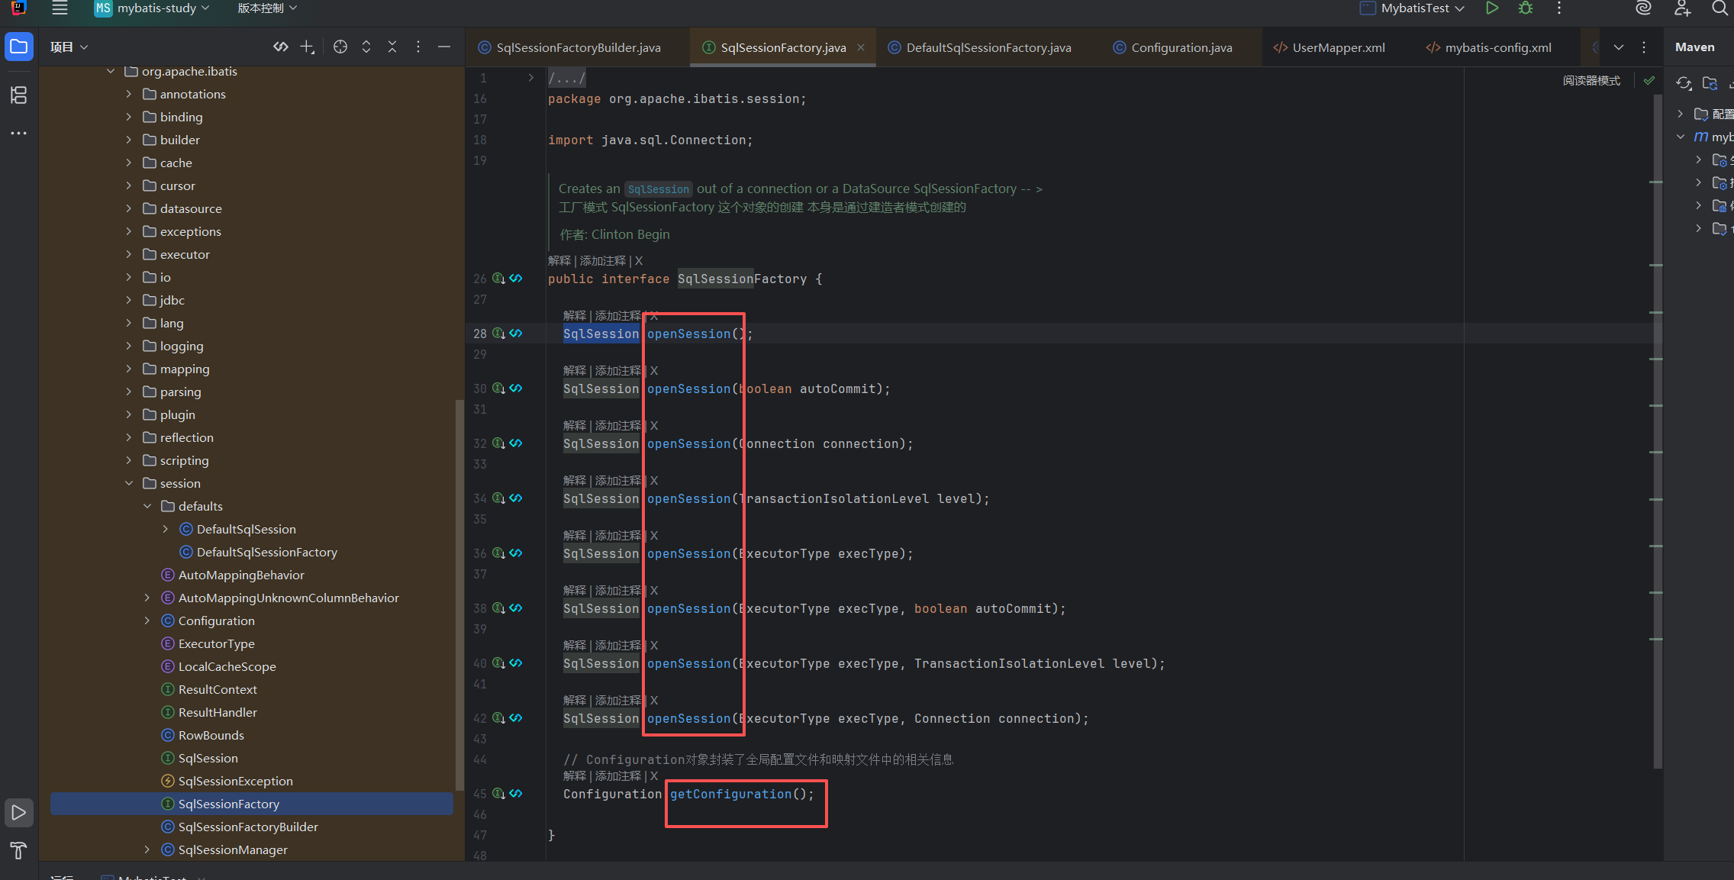The width and height of the screenshot is (1734, 880).
Task: Expand the executor folder
Action: tap(129, 254)
